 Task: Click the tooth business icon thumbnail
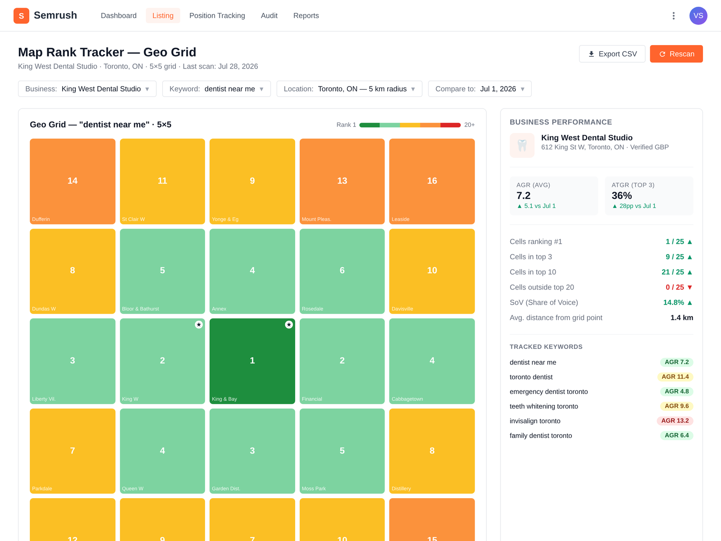coord(522,145)
